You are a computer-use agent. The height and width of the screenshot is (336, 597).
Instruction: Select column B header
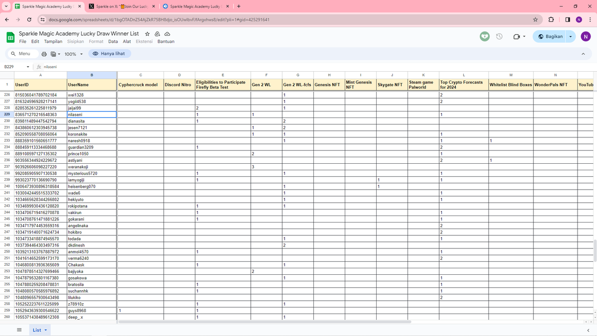(x=92, y=74)
